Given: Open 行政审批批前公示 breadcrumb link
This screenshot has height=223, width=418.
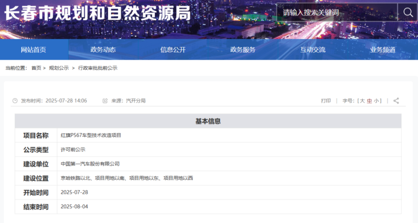Looking at the screenshot, I should 98,68.
